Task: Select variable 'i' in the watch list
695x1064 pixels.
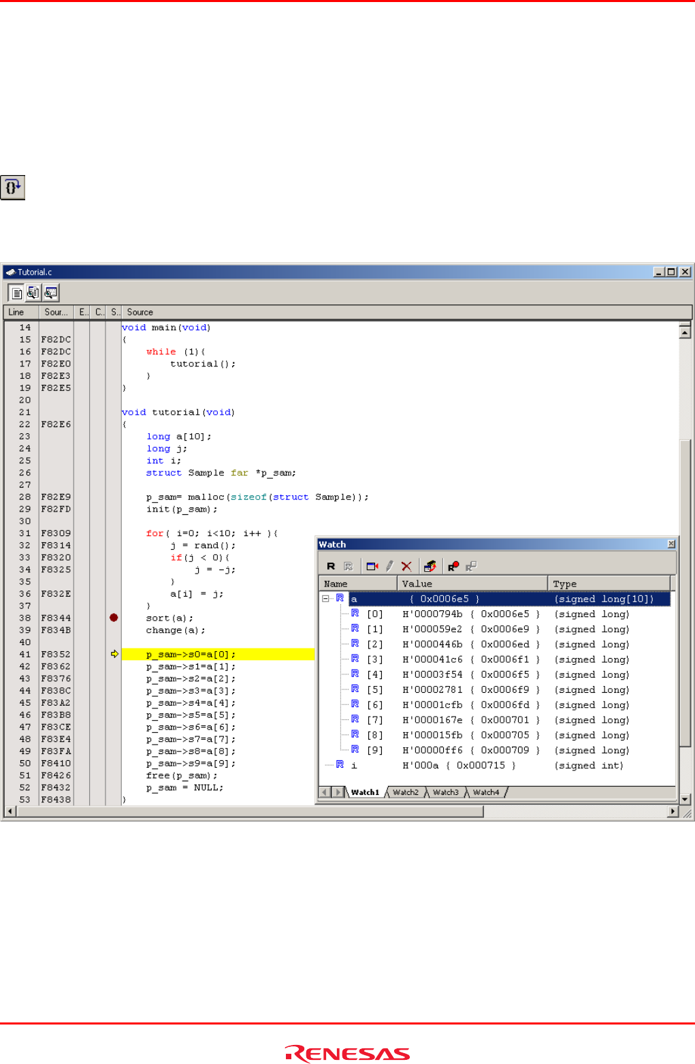Action: 354,766
